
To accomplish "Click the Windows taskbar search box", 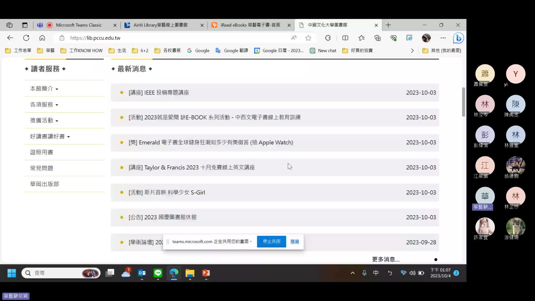I will pyautogui.click(x=61, y=273).
